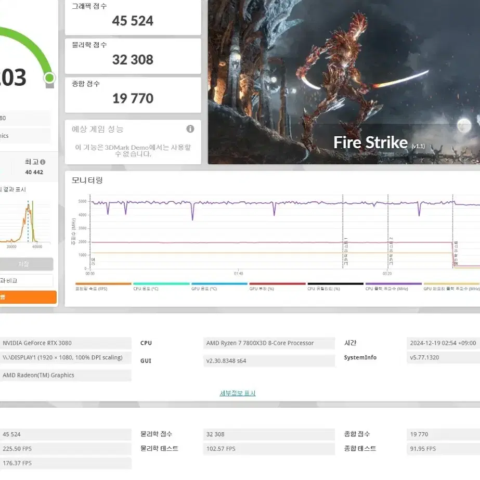This screenshot has width=480, height=480.
Task: Click the 01:40 time label on chart axis
Action: click(x=239, y=274)
